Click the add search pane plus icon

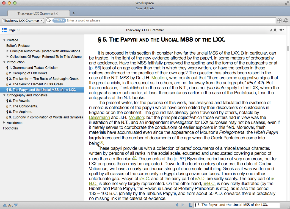[279, 20]
